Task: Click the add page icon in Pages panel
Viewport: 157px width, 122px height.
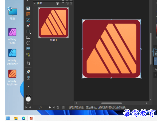Action: coord(63,4)
